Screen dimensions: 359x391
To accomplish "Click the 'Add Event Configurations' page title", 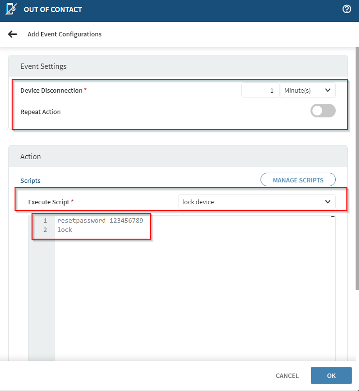I will tap(65, 34).
